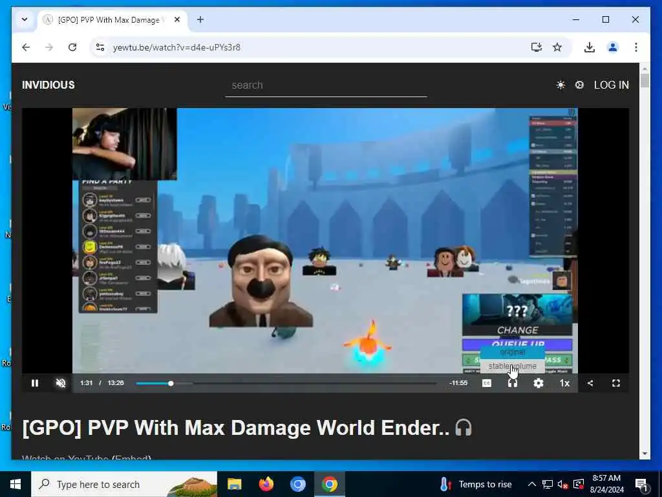Unmute the video audio

click(x=61, y=383)
